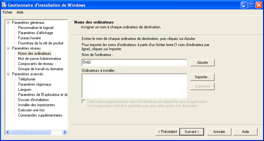Open Groupe de travail ou domaine
264x141 pixels.
pyautogui.click(x=41, y=69)
